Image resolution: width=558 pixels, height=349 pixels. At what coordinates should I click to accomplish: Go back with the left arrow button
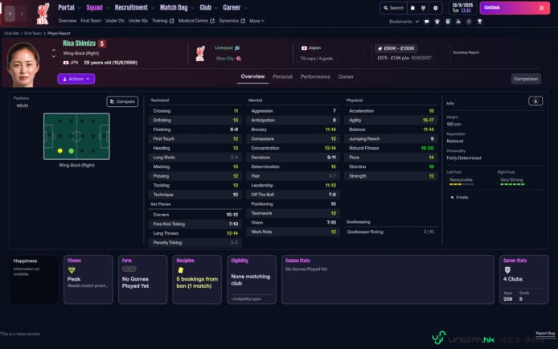(10, 14)
